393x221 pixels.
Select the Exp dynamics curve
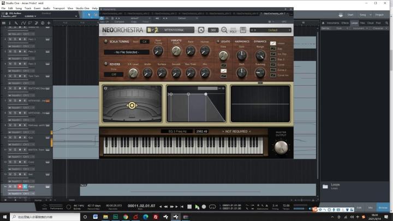(x=273, y=49)
